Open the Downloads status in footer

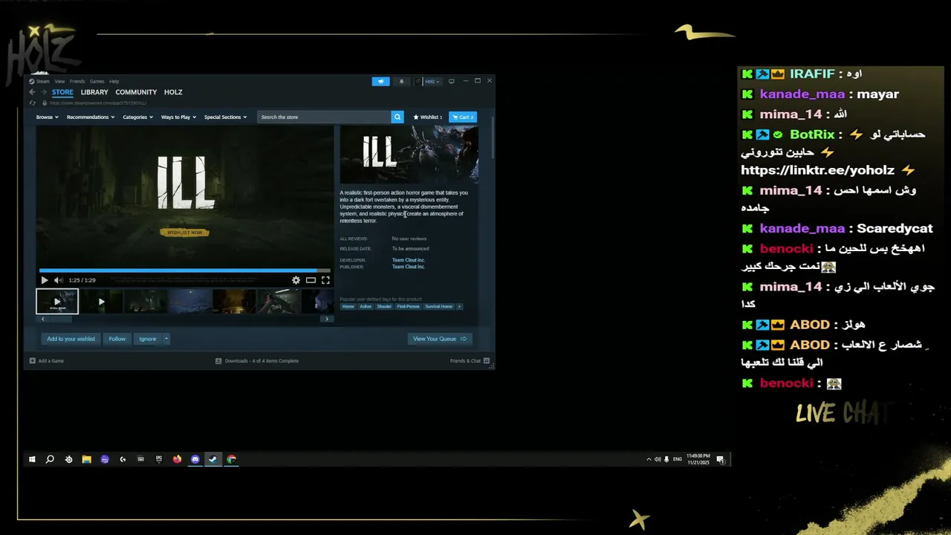257,361
